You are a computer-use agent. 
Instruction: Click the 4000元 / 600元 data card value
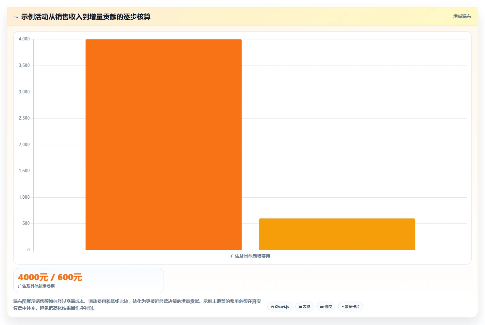tap(50, 277)
